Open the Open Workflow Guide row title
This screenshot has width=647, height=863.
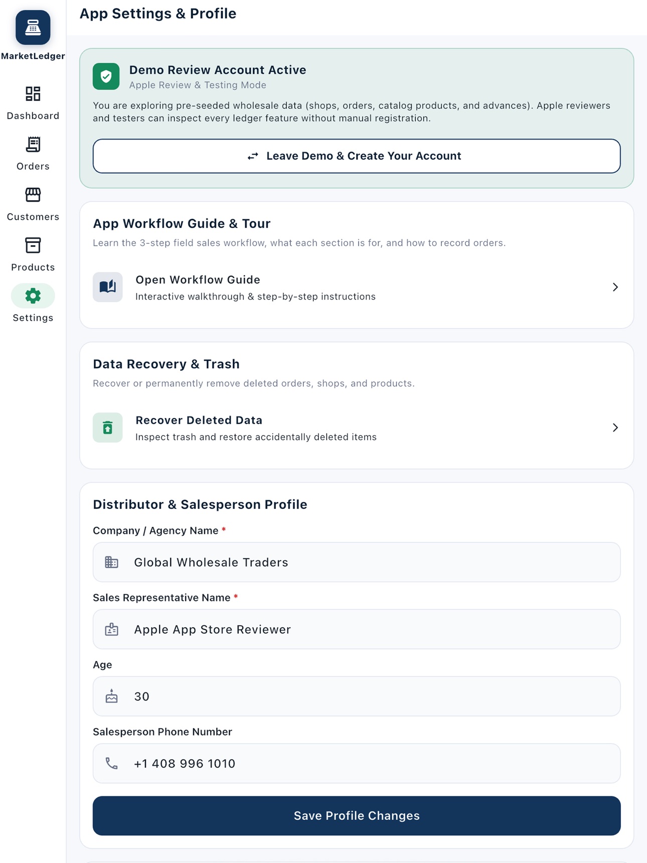point(198,279)
